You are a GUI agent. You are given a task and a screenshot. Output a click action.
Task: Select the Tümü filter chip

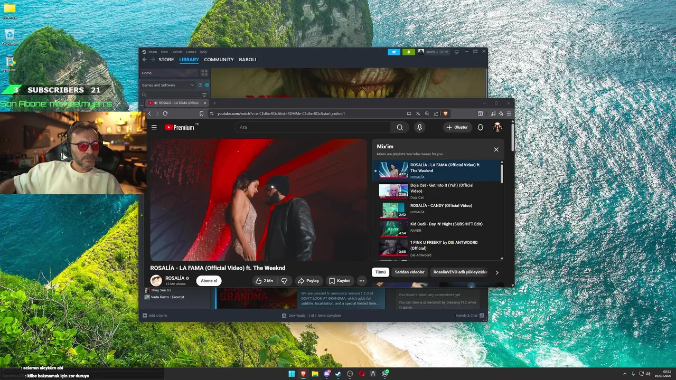(x=380, y=272)
